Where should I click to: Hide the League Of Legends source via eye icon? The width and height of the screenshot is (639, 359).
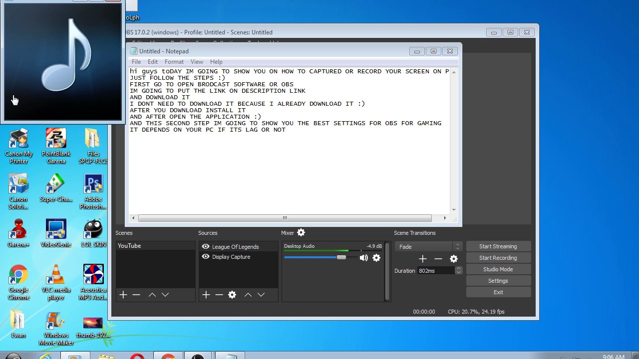(x=206, y=246)
